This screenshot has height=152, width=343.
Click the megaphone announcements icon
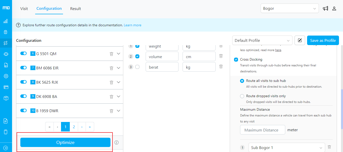point(325,9)
